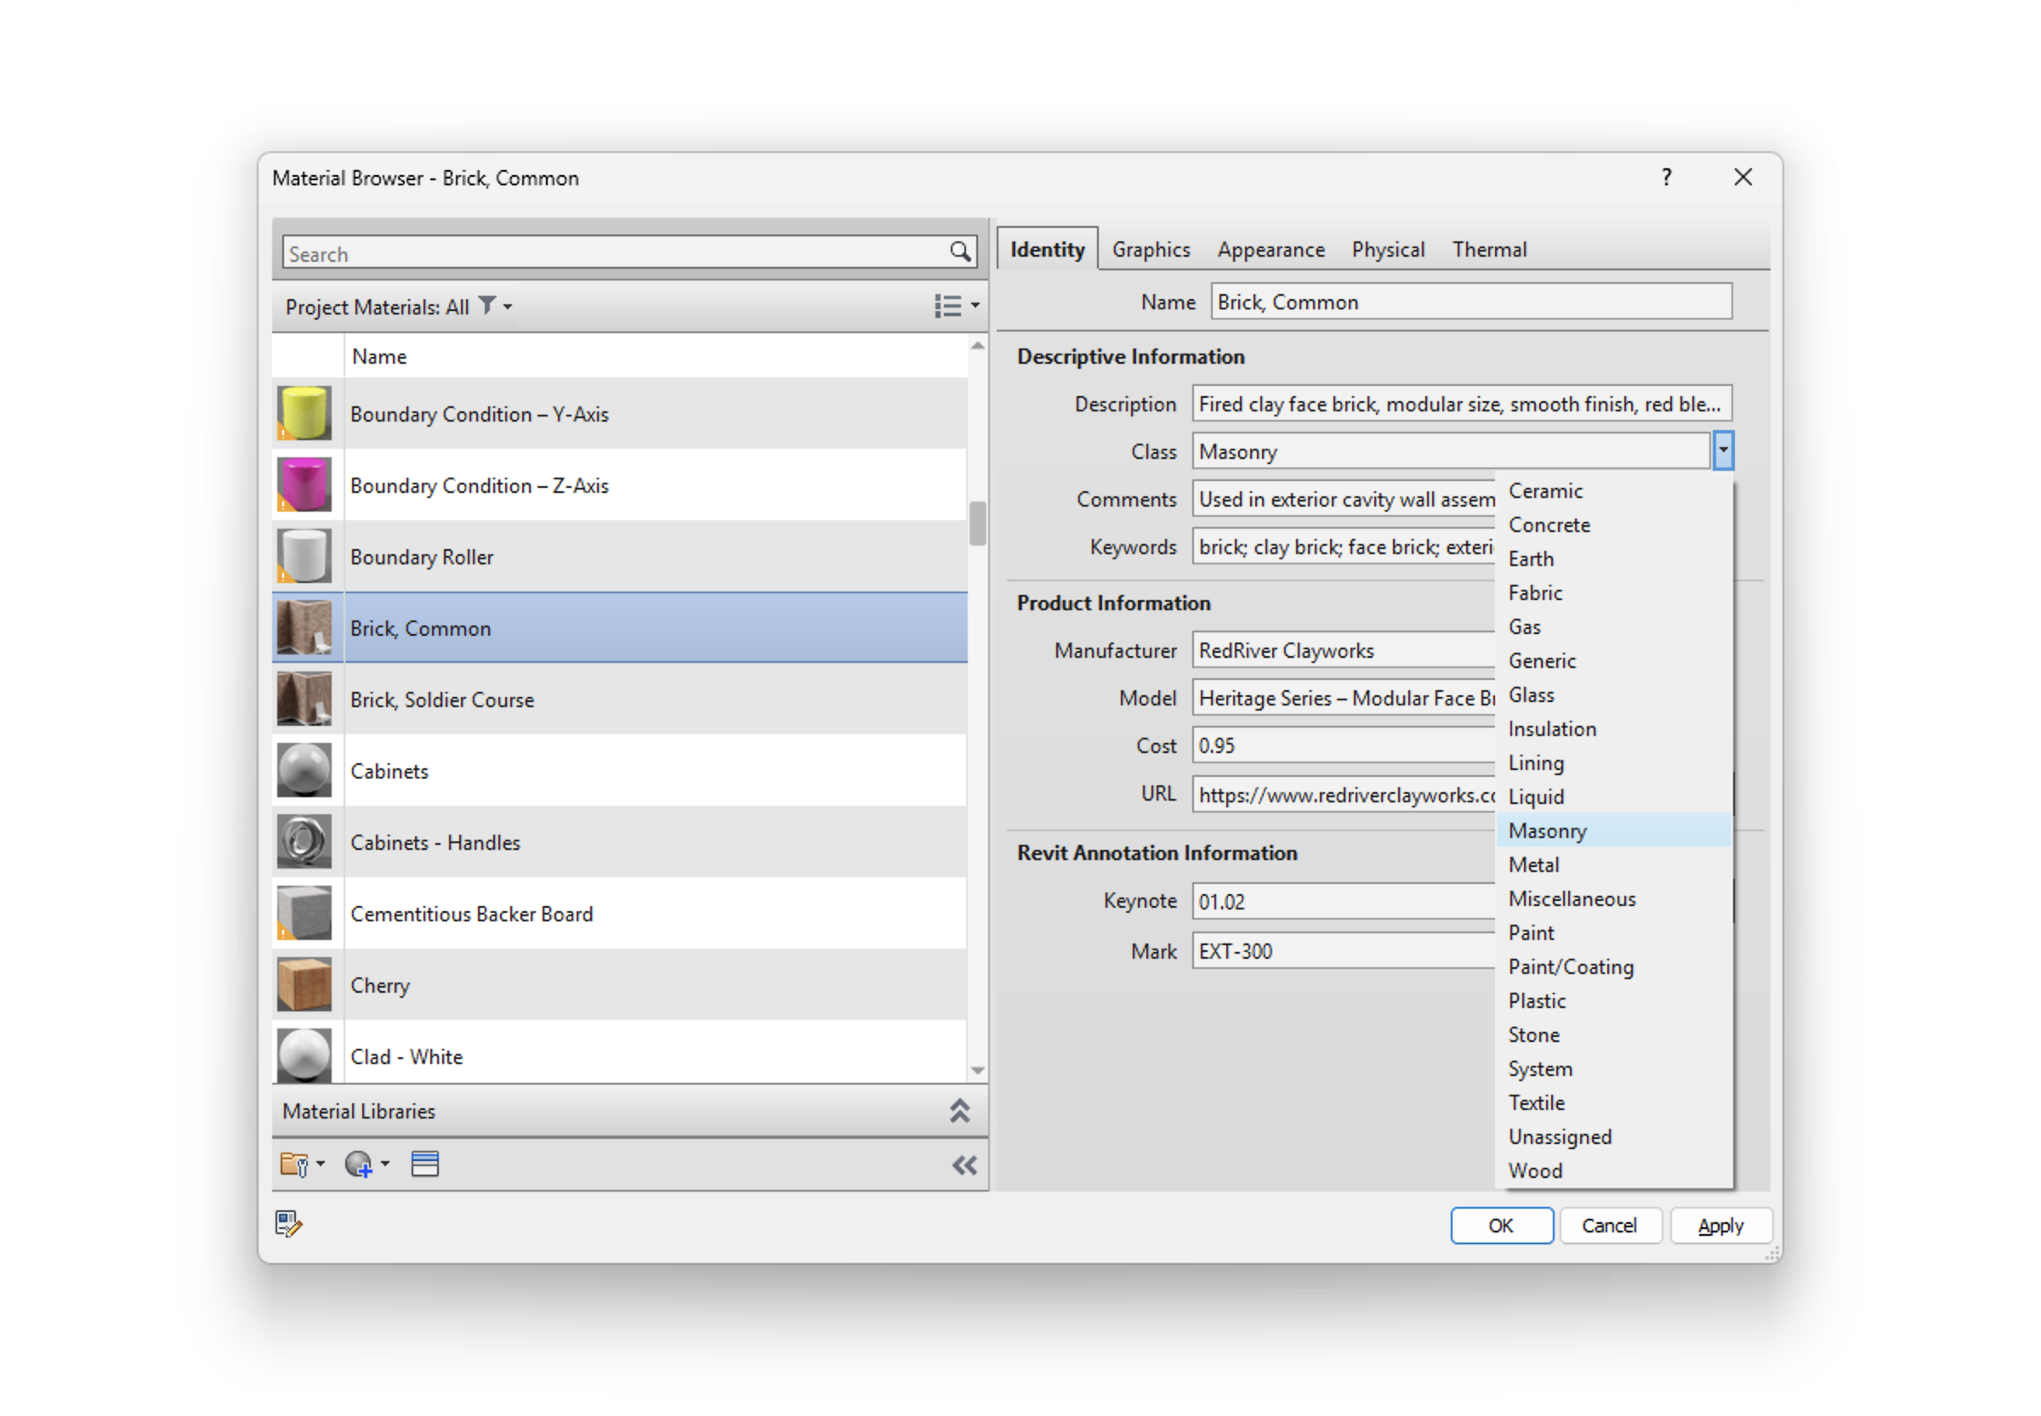Click the create new material icon
Screen dimensions: 2041x1416
366,1163
